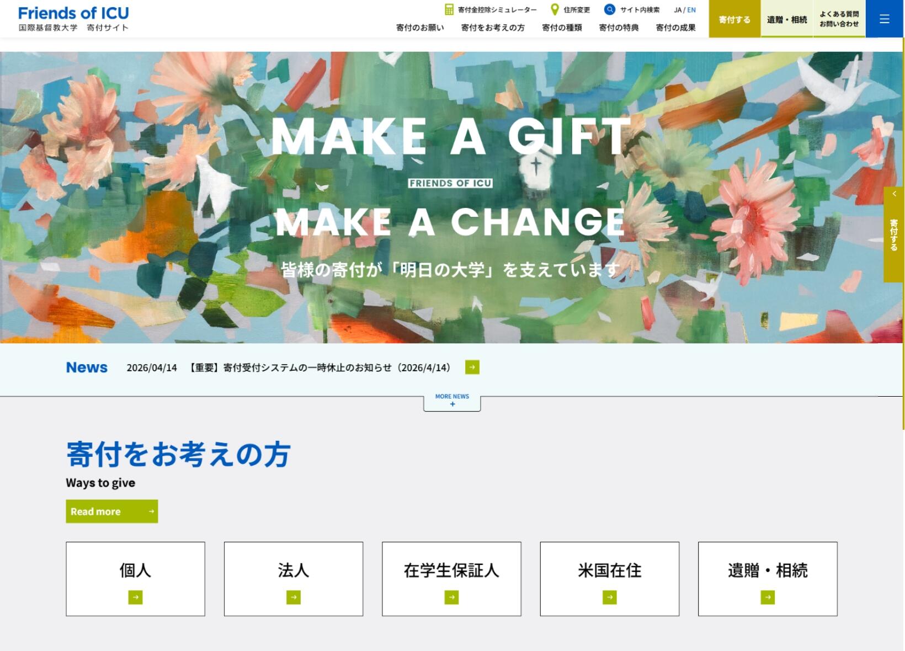Click the Friends of ICU logo
905x651 pixels.
click(x=73, y=19)
